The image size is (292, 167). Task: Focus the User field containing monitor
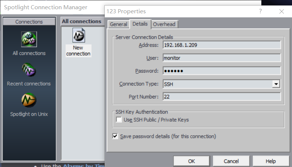[x=221, y=58]
